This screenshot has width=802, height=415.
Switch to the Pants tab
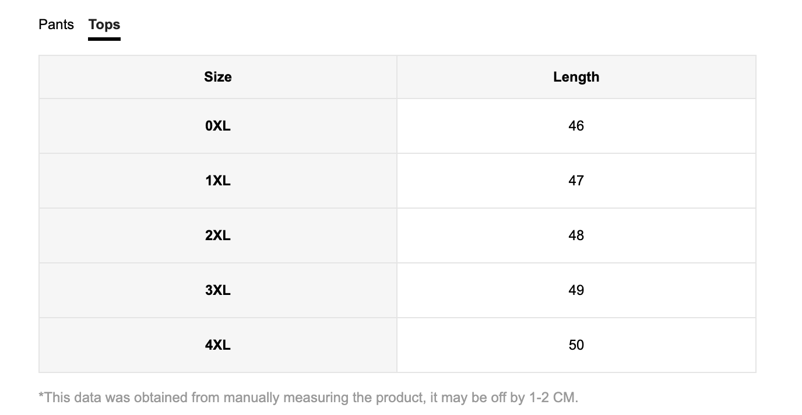pyautogui.click(x=56, y=24)
